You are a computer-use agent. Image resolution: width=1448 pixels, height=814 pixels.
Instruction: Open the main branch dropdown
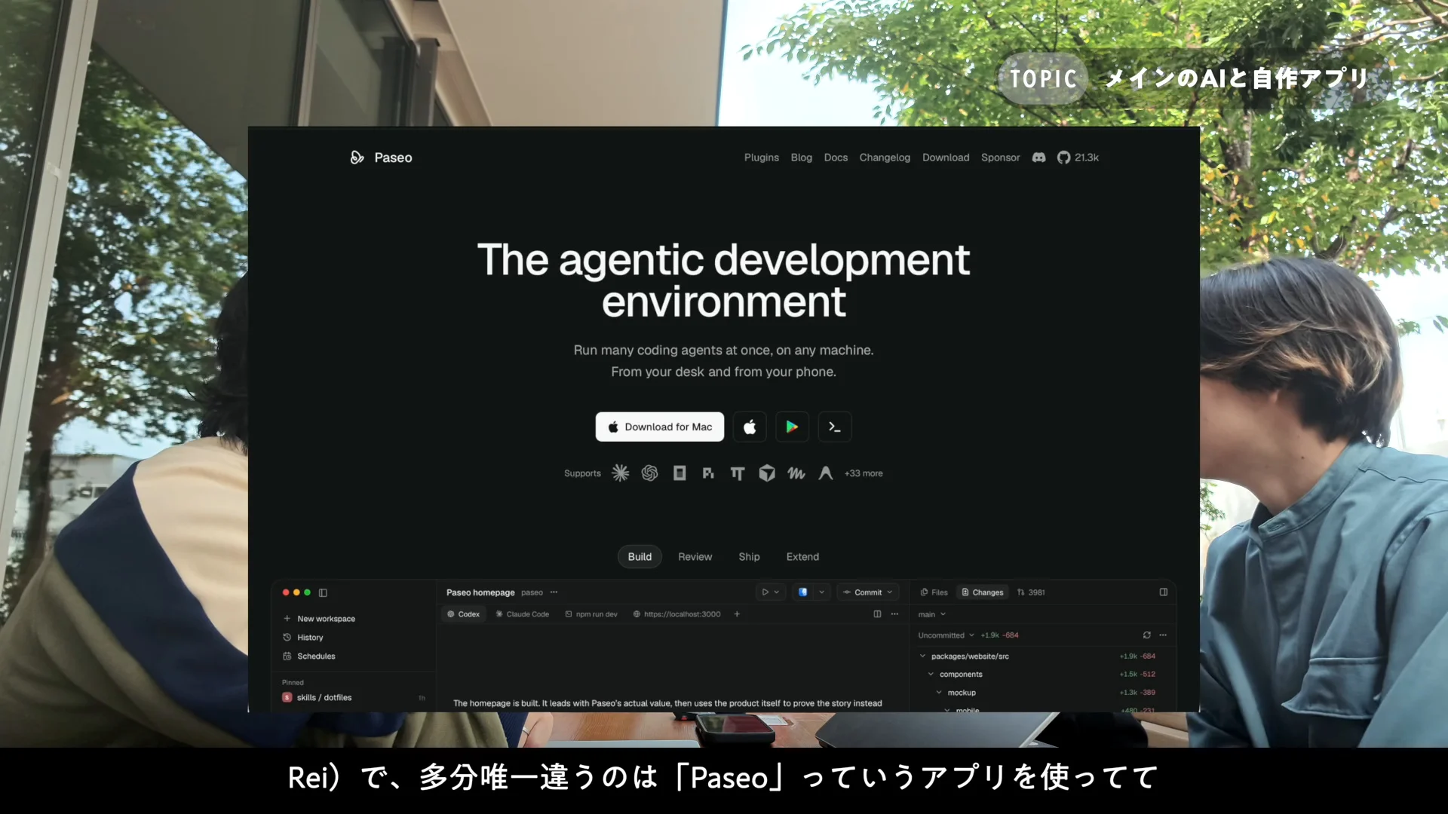click(x=932, y=614)
